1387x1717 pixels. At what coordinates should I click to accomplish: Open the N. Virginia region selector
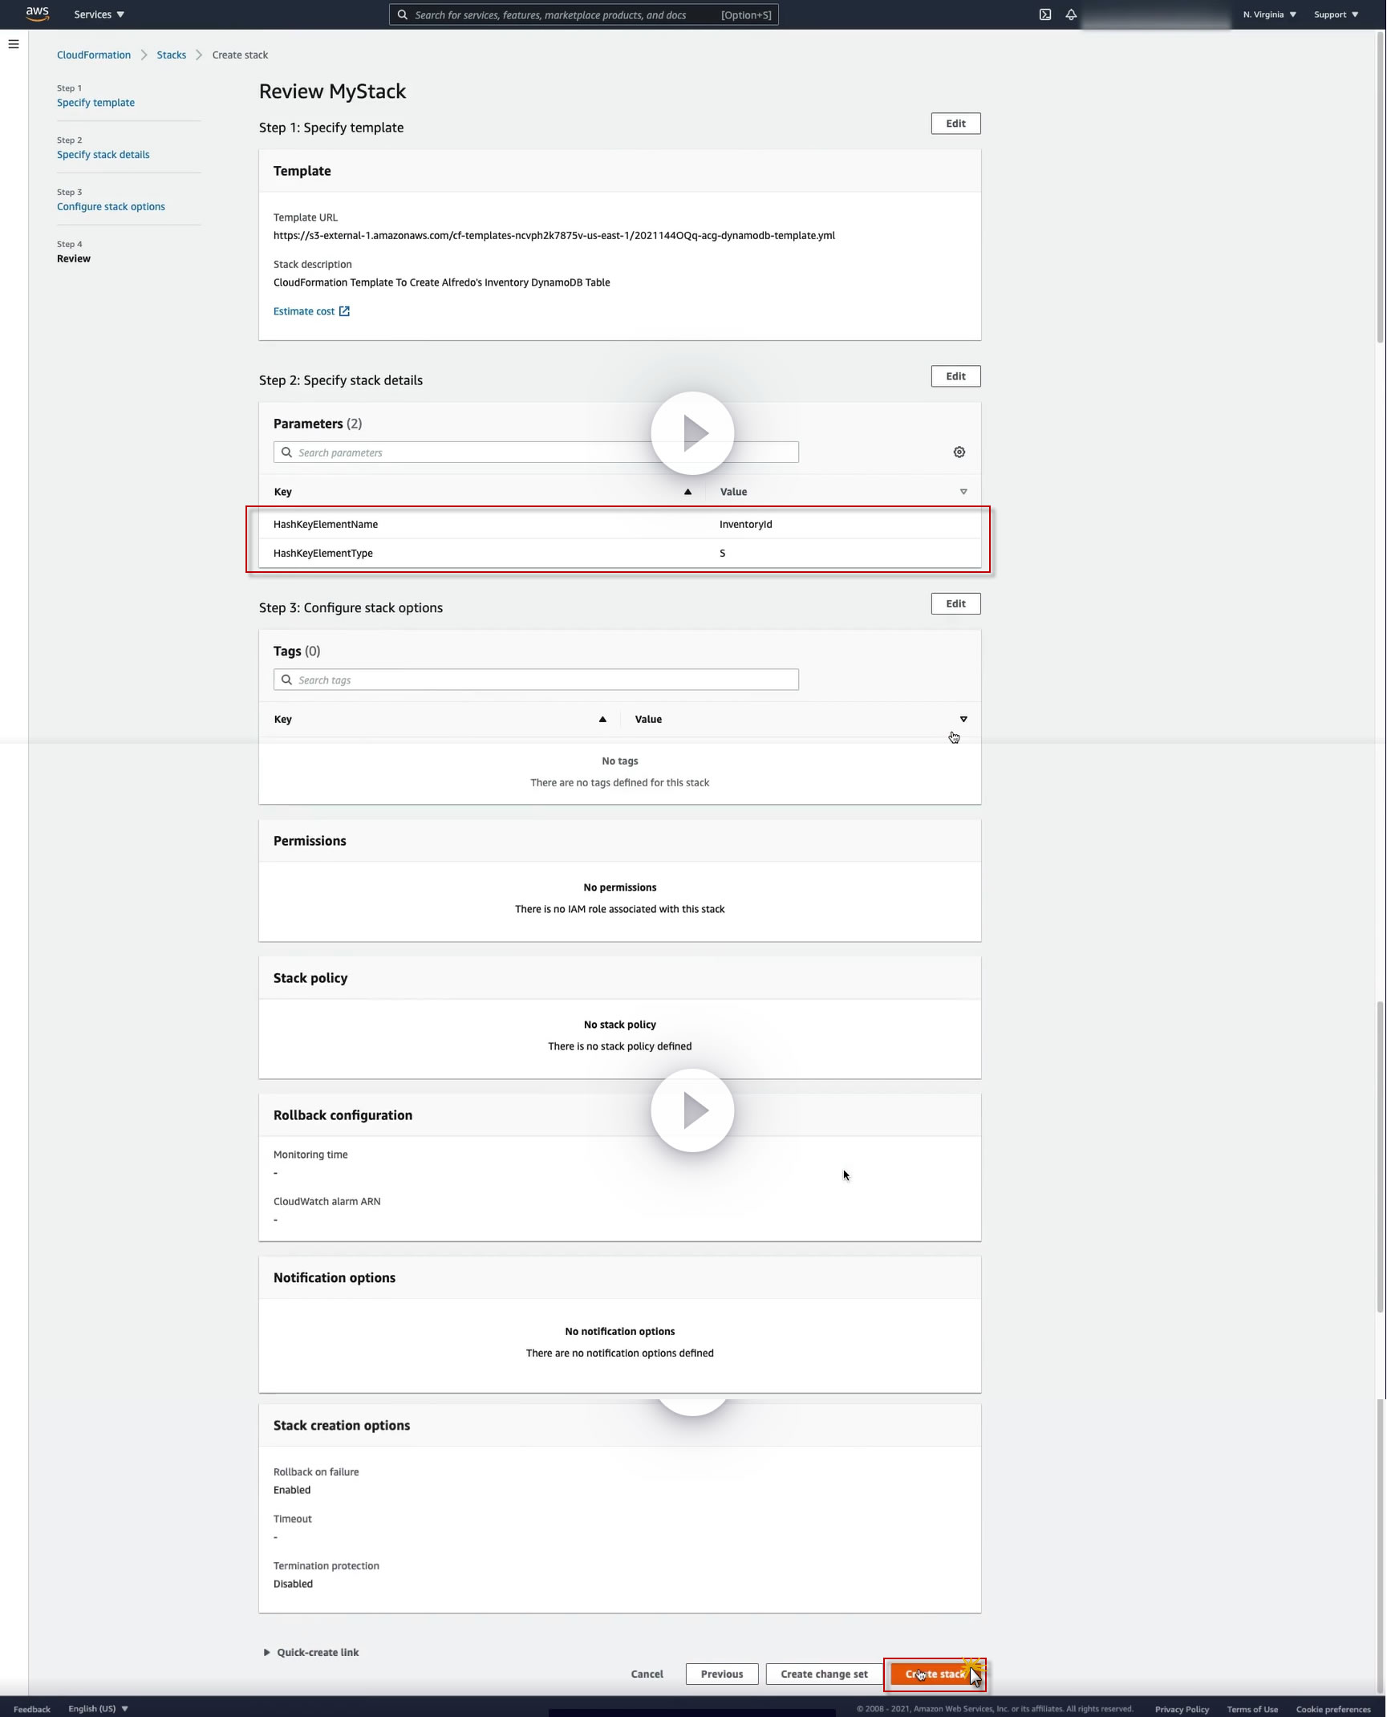coord(1269,14)
